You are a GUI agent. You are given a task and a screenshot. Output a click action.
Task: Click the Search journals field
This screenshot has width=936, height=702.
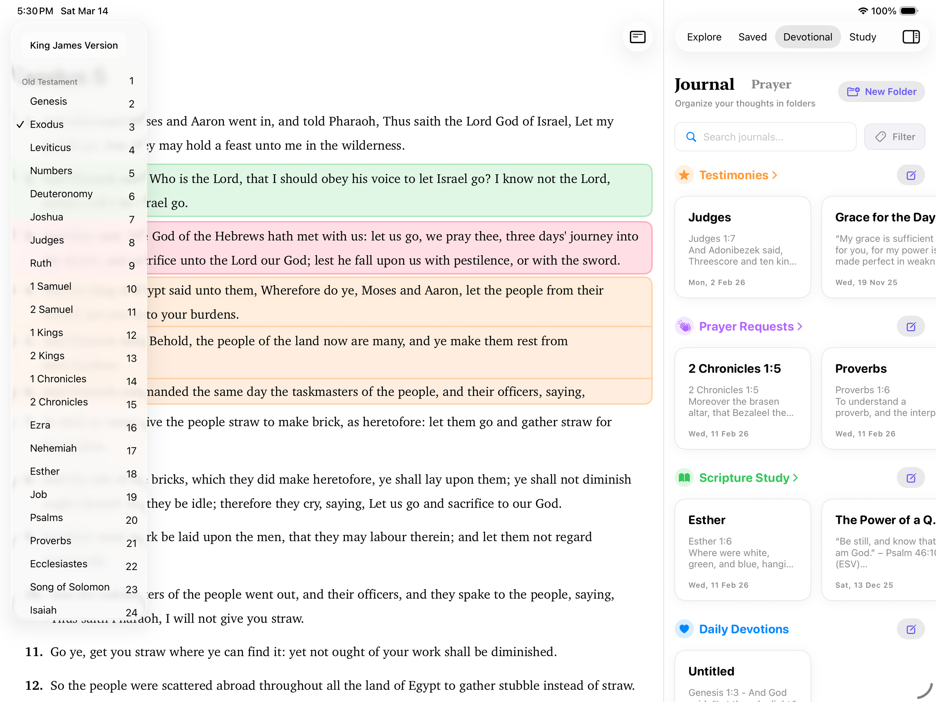click(765, 137)
